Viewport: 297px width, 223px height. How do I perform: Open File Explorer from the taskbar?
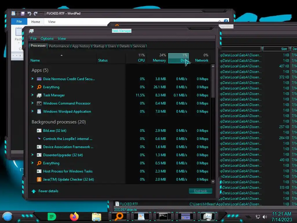point(96,217)
